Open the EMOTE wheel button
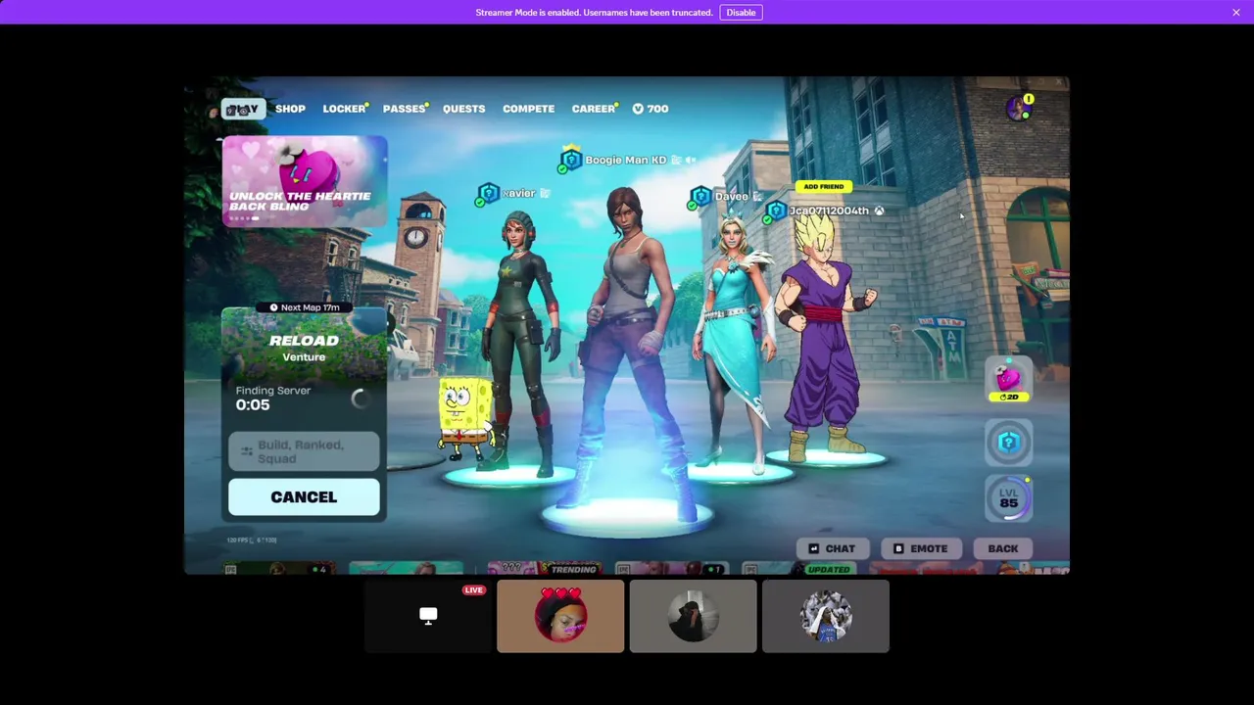 click(x=921, y=548)
